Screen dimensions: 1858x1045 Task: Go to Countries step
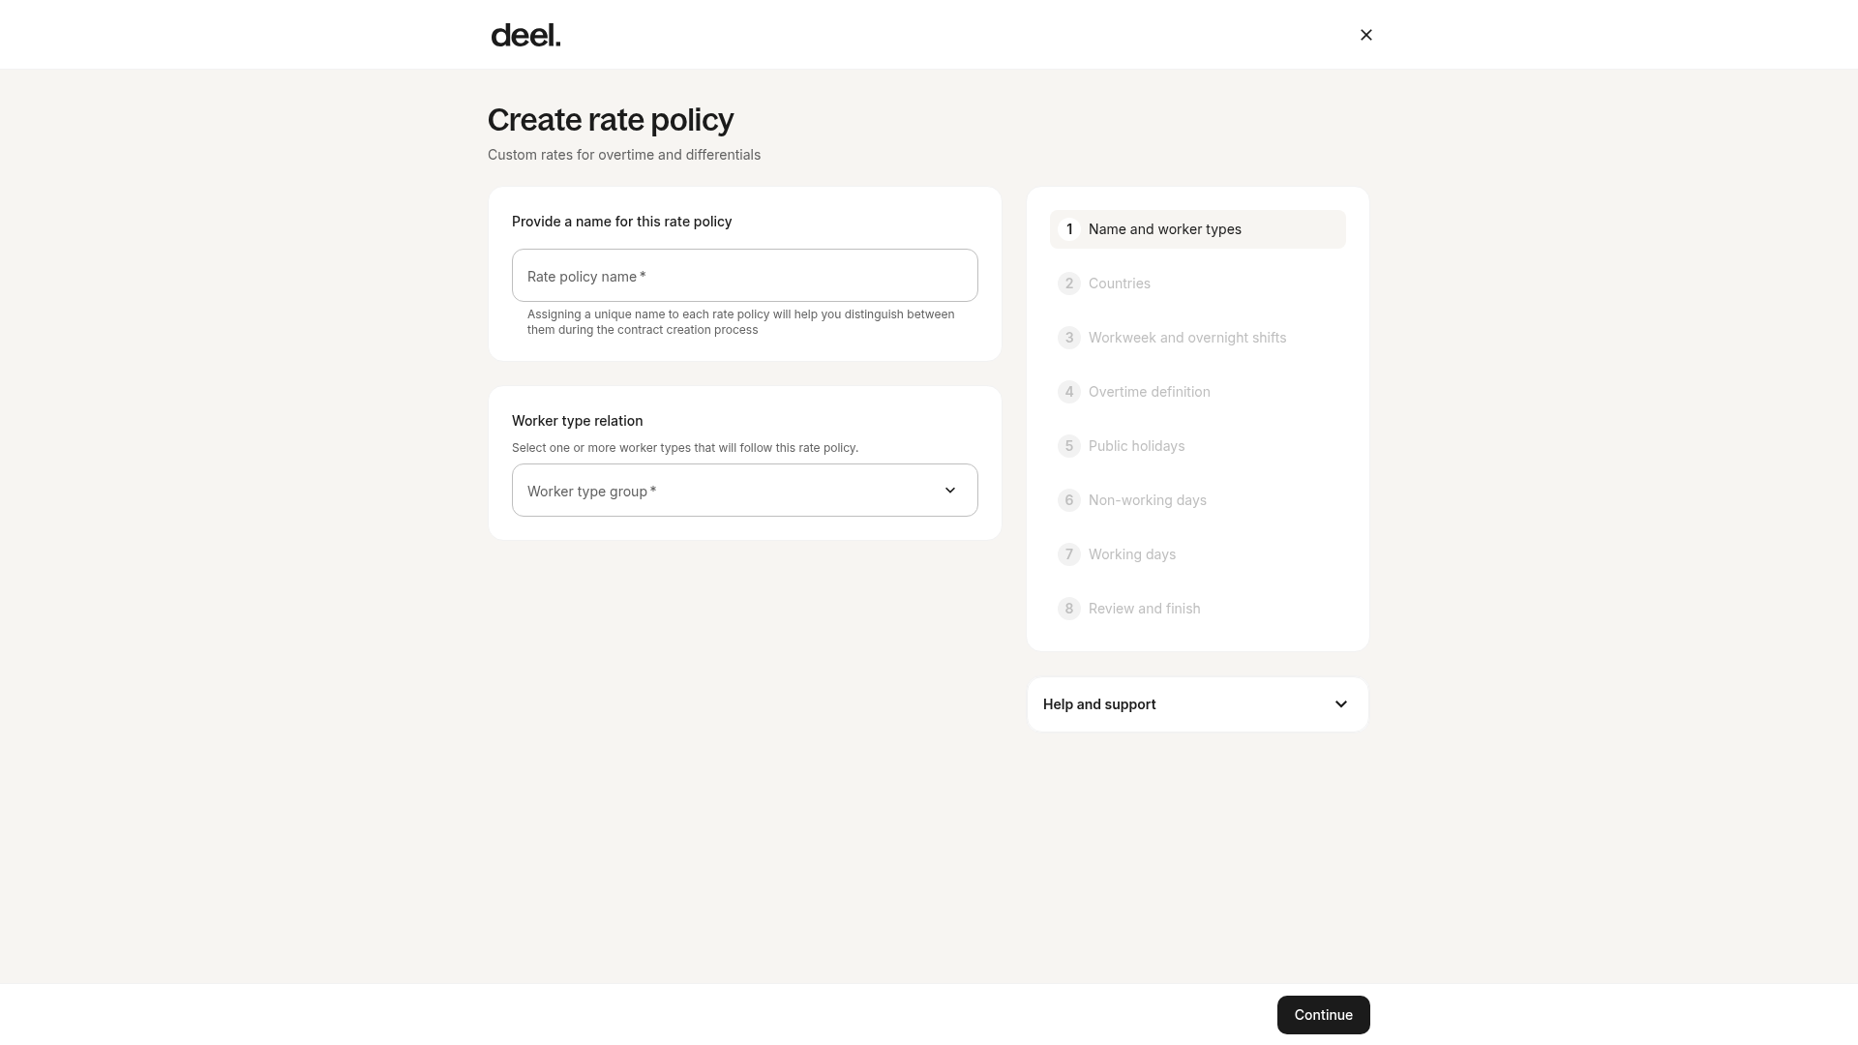[x=1197, y=284]
